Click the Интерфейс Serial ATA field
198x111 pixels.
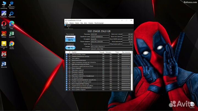click(100, 39)
